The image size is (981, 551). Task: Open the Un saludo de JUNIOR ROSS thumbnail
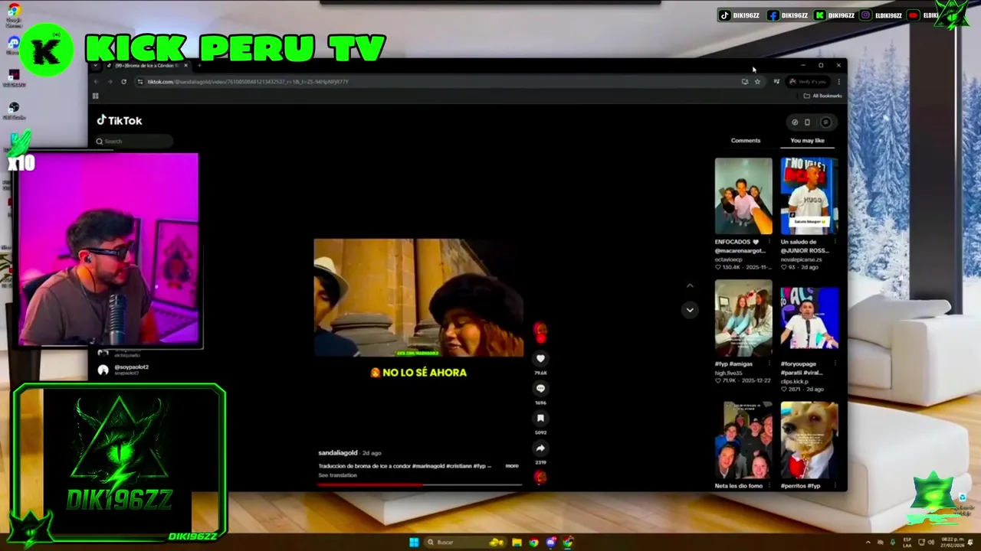[x=809, y=196]
